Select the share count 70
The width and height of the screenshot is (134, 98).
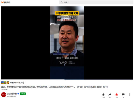tap(110, 97)
